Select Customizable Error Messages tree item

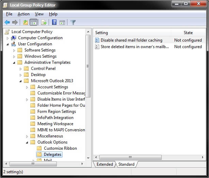[61, 93]
